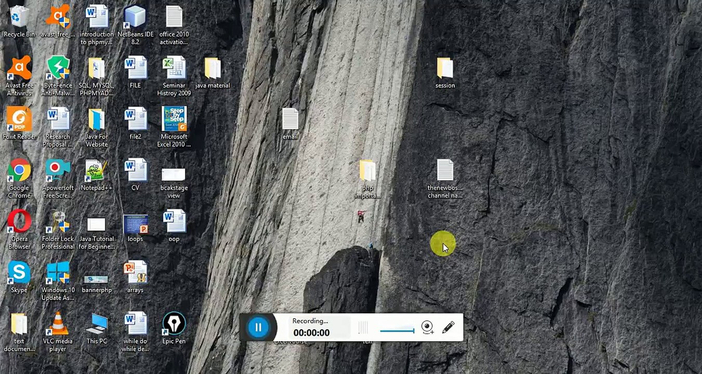The image size is (702, 374).
Task: Click the This PC icon
Action: [x=97, y=328]
